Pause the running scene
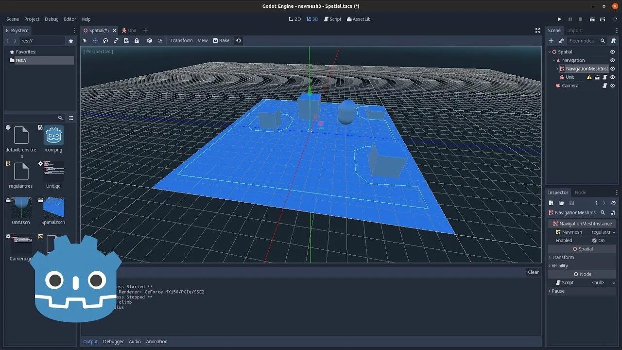The image size is (622, 350). (x=570, y=19)
